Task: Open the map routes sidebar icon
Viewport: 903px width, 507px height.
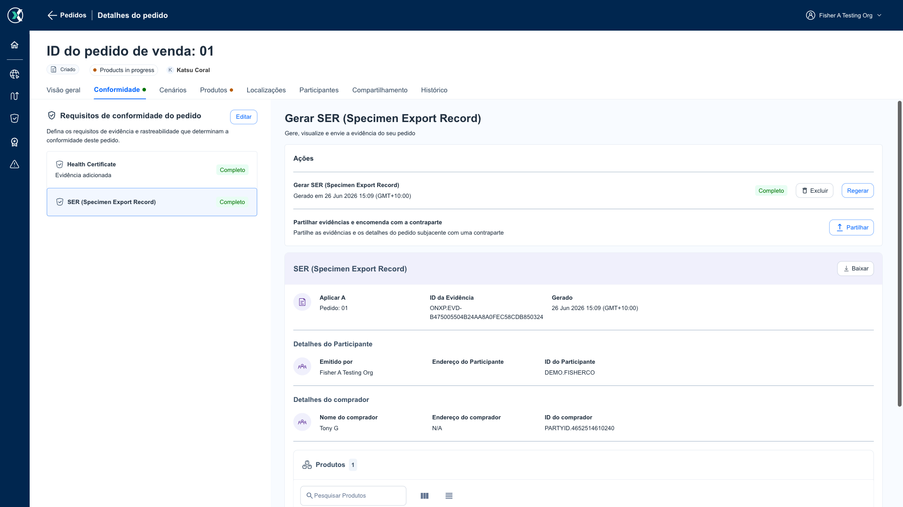Action: pos(15,96)
